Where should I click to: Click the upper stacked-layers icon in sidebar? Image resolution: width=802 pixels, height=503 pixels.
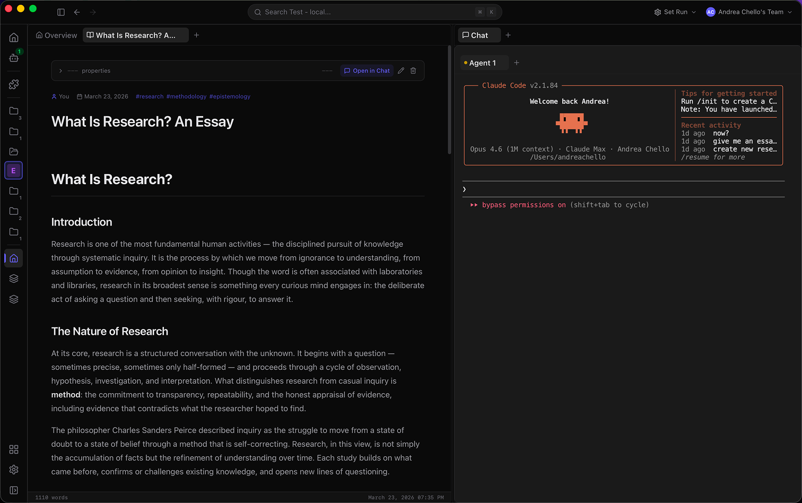point(13,278)
